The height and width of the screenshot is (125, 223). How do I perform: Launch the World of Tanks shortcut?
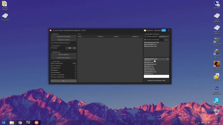click(217, 54)
